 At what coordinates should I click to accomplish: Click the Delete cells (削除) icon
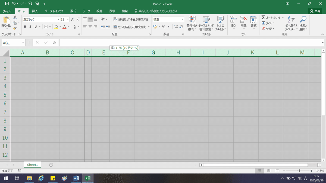coord(243,20)
